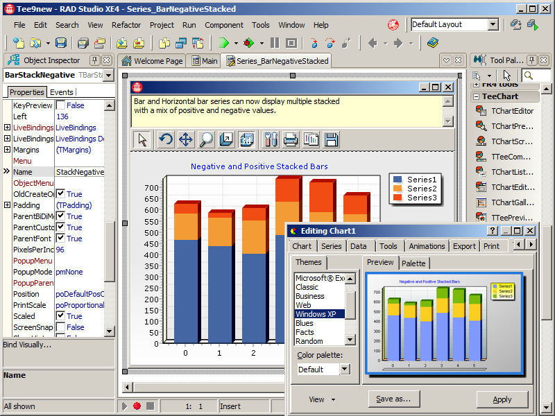Screen dimensions: 555x416
Task: Open the Refactor menu
Action: [126, 25]
